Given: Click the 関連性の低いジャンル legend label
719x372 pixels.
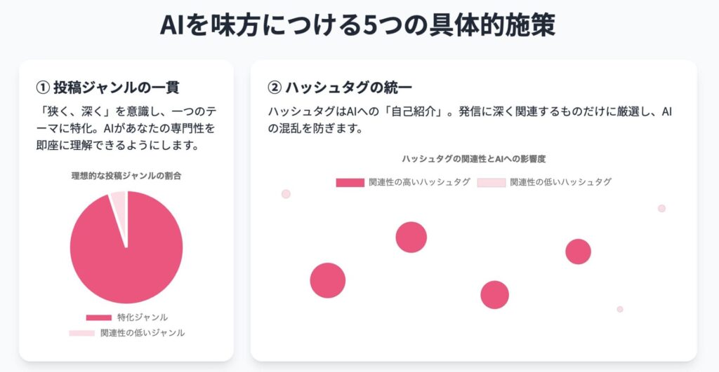Looking at the screenshot, I should pyautogui.click(x=143, y=333).
